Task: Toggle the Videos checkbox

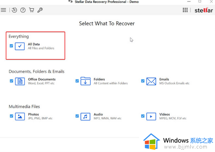Action: pyautogui.click(x=143, y=116)
